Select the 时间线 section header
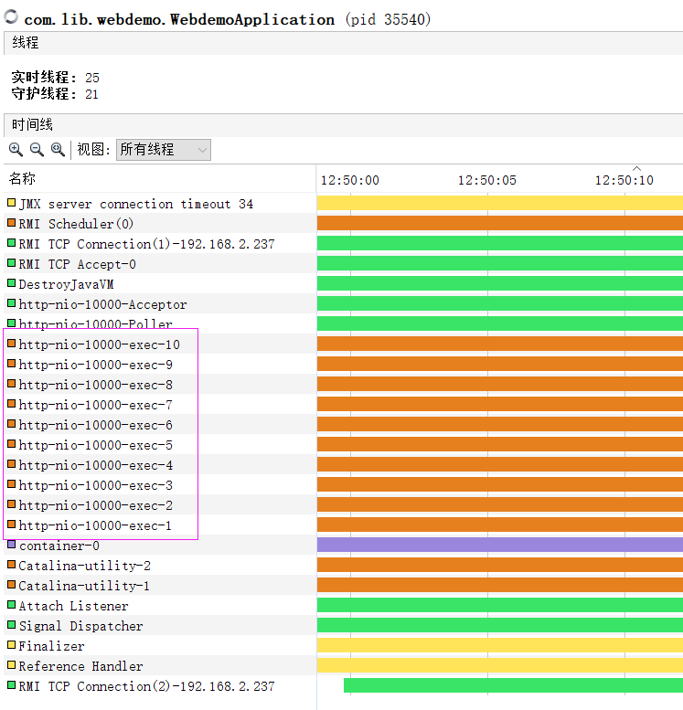This screenshot has height=710, width=683. click(x=32, y=125)
